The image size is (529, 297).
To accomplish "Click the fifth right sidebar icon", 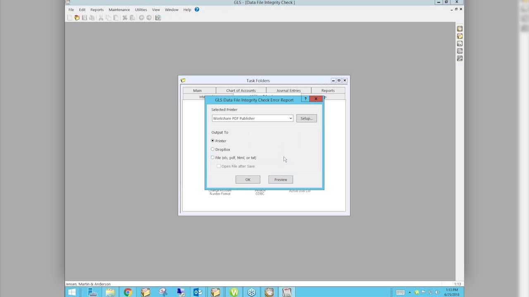I will click(x=460, y=59).
